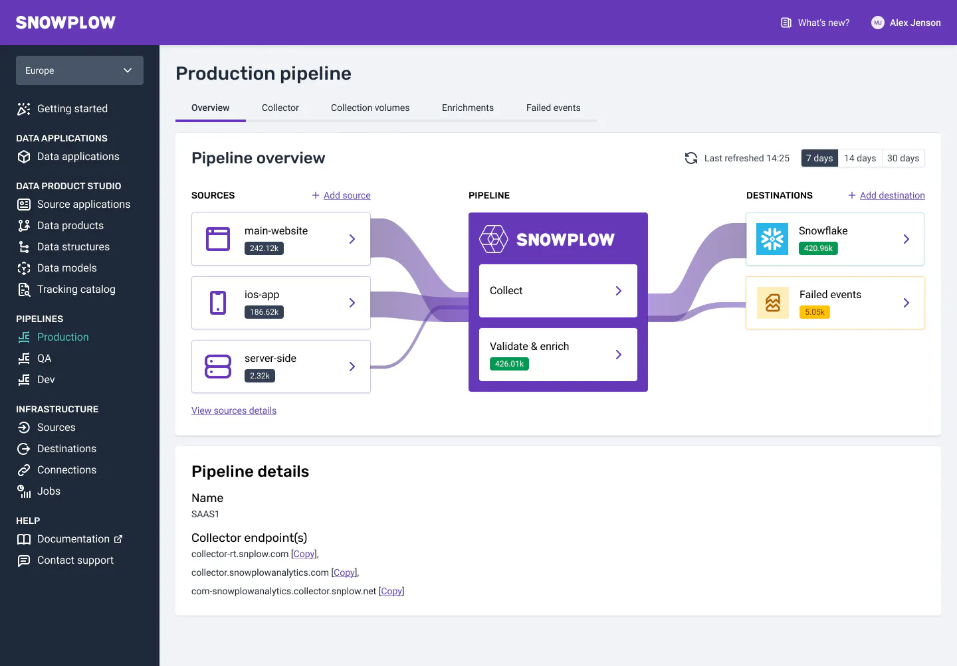Click the Data products icon
957x666 pixels.
(24, 226)
